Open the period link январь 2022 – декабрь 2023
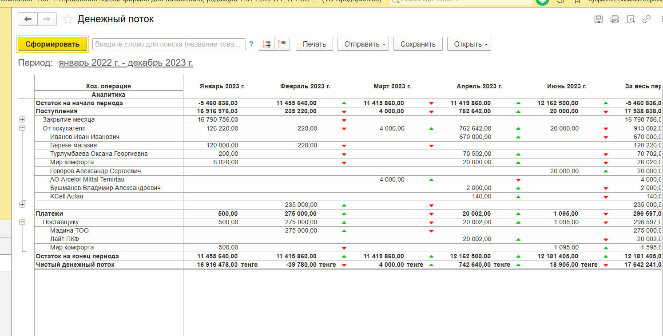 tap(126, 63)
